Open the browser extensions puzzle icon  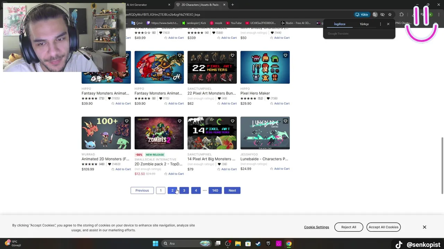pos(401,15)
